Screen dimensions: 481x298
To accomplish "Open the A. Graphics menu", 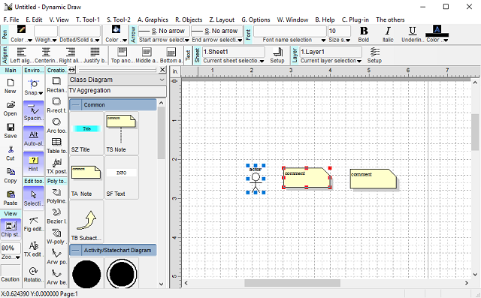I will pos(153,20).
